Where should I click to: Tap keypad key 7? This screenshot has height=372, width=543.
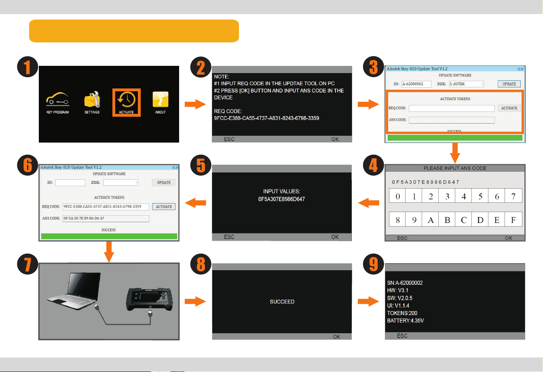pos(513,196)
